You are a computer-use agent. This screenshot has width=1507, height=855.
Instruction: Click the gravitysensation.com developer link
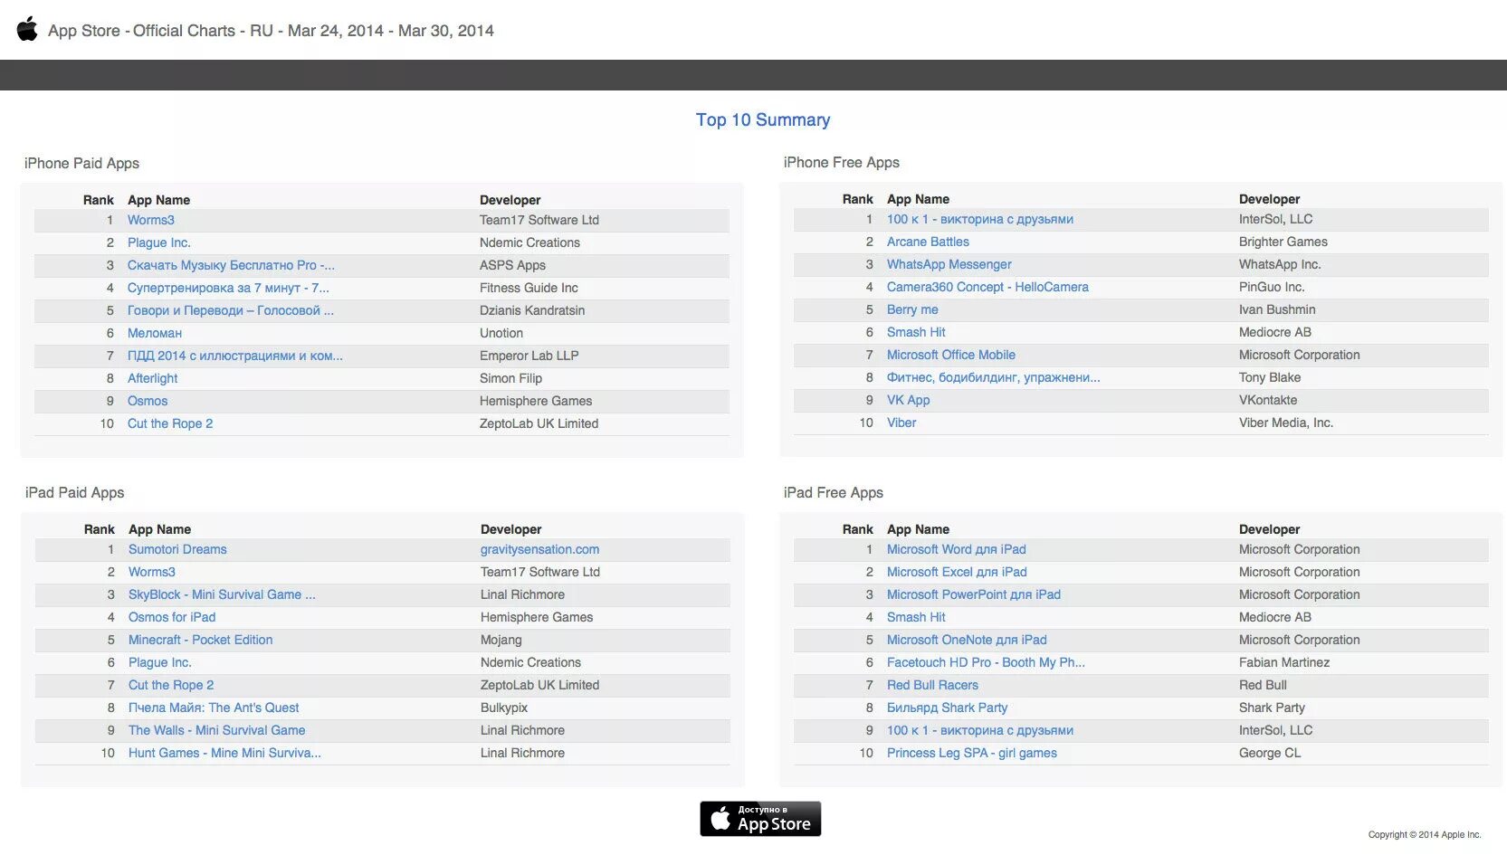540,548
